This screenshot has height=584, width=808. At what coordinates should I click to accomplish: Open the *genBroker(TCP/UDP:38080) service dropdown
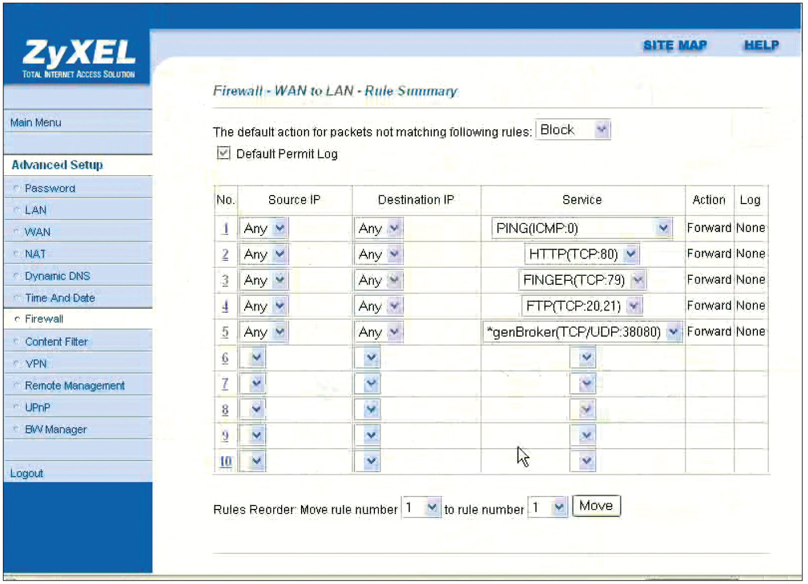pos(583,332)
